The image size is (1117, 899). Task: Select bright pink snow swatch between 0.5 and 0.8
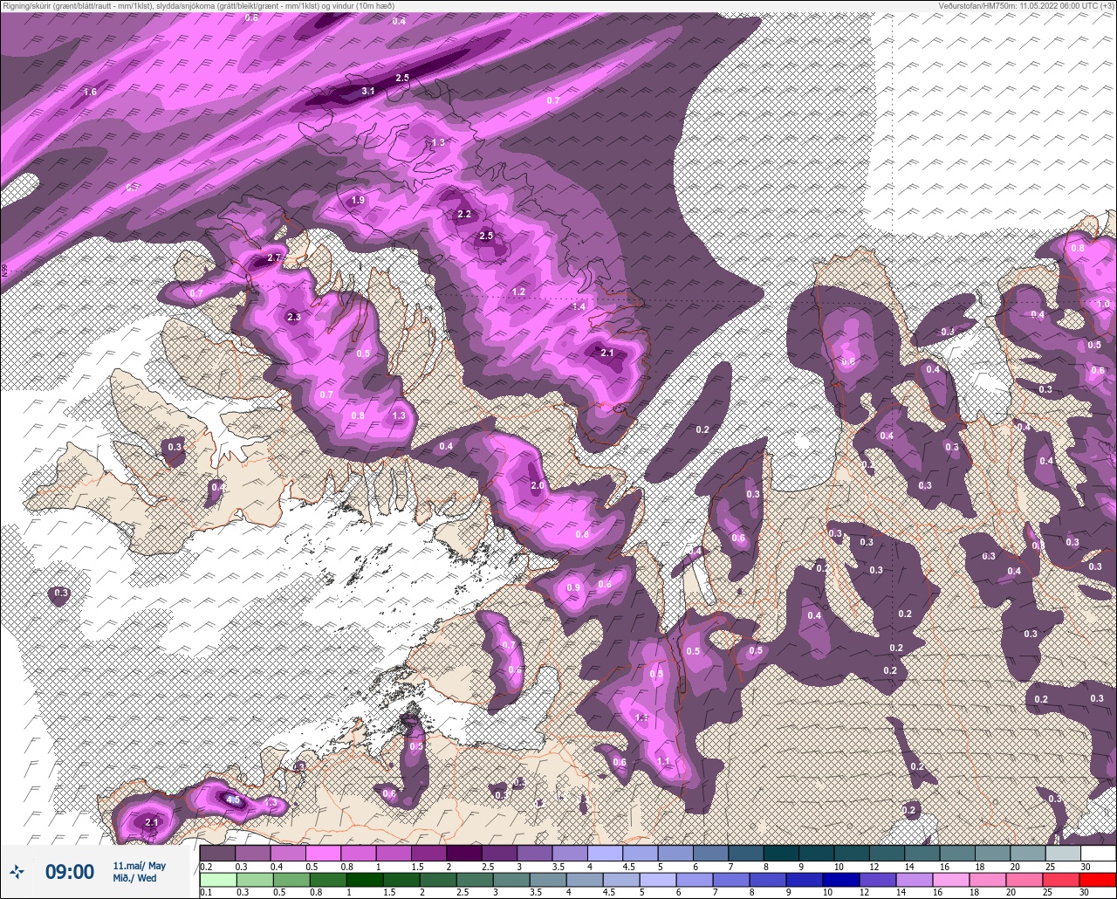point(323,852)
